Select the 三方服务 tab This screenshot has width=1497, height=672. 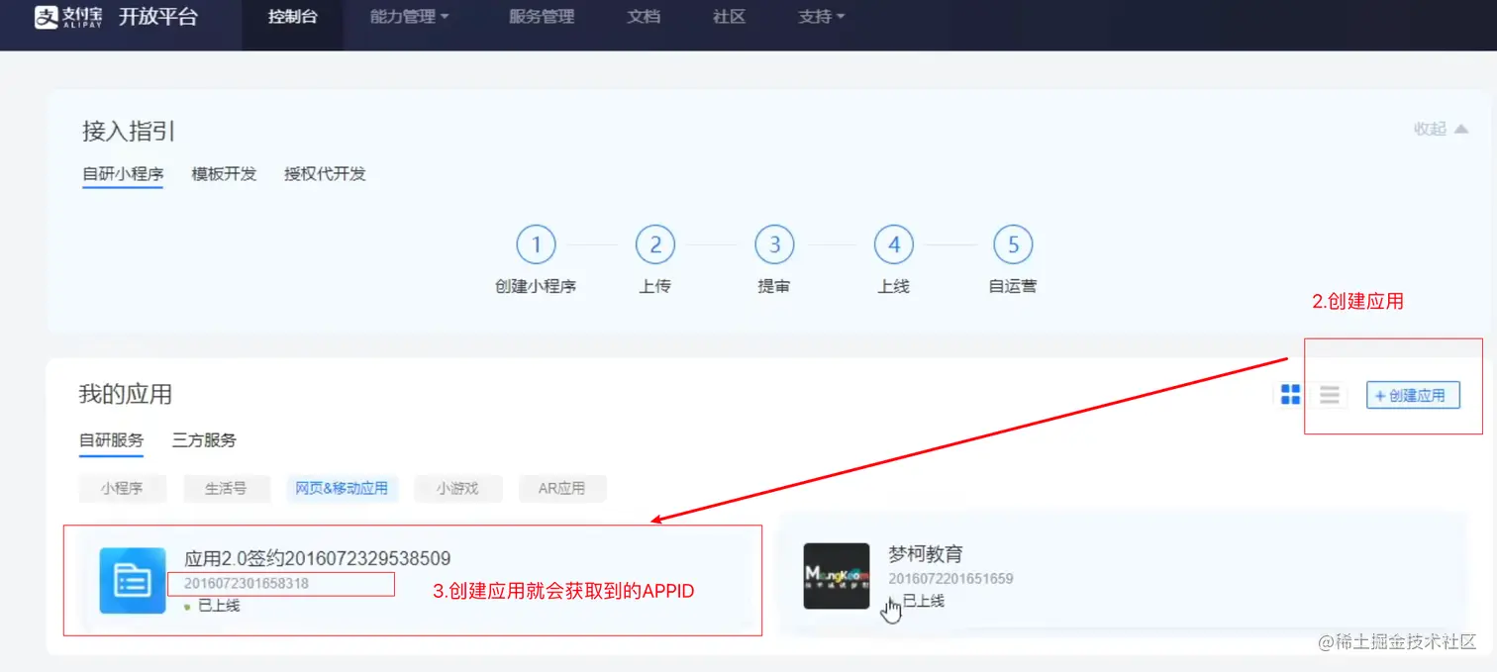tap(204, 440)
